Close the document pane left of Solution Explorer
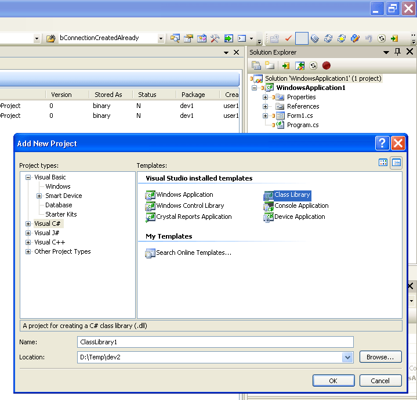The image size is (417, 400). point(236,52)
